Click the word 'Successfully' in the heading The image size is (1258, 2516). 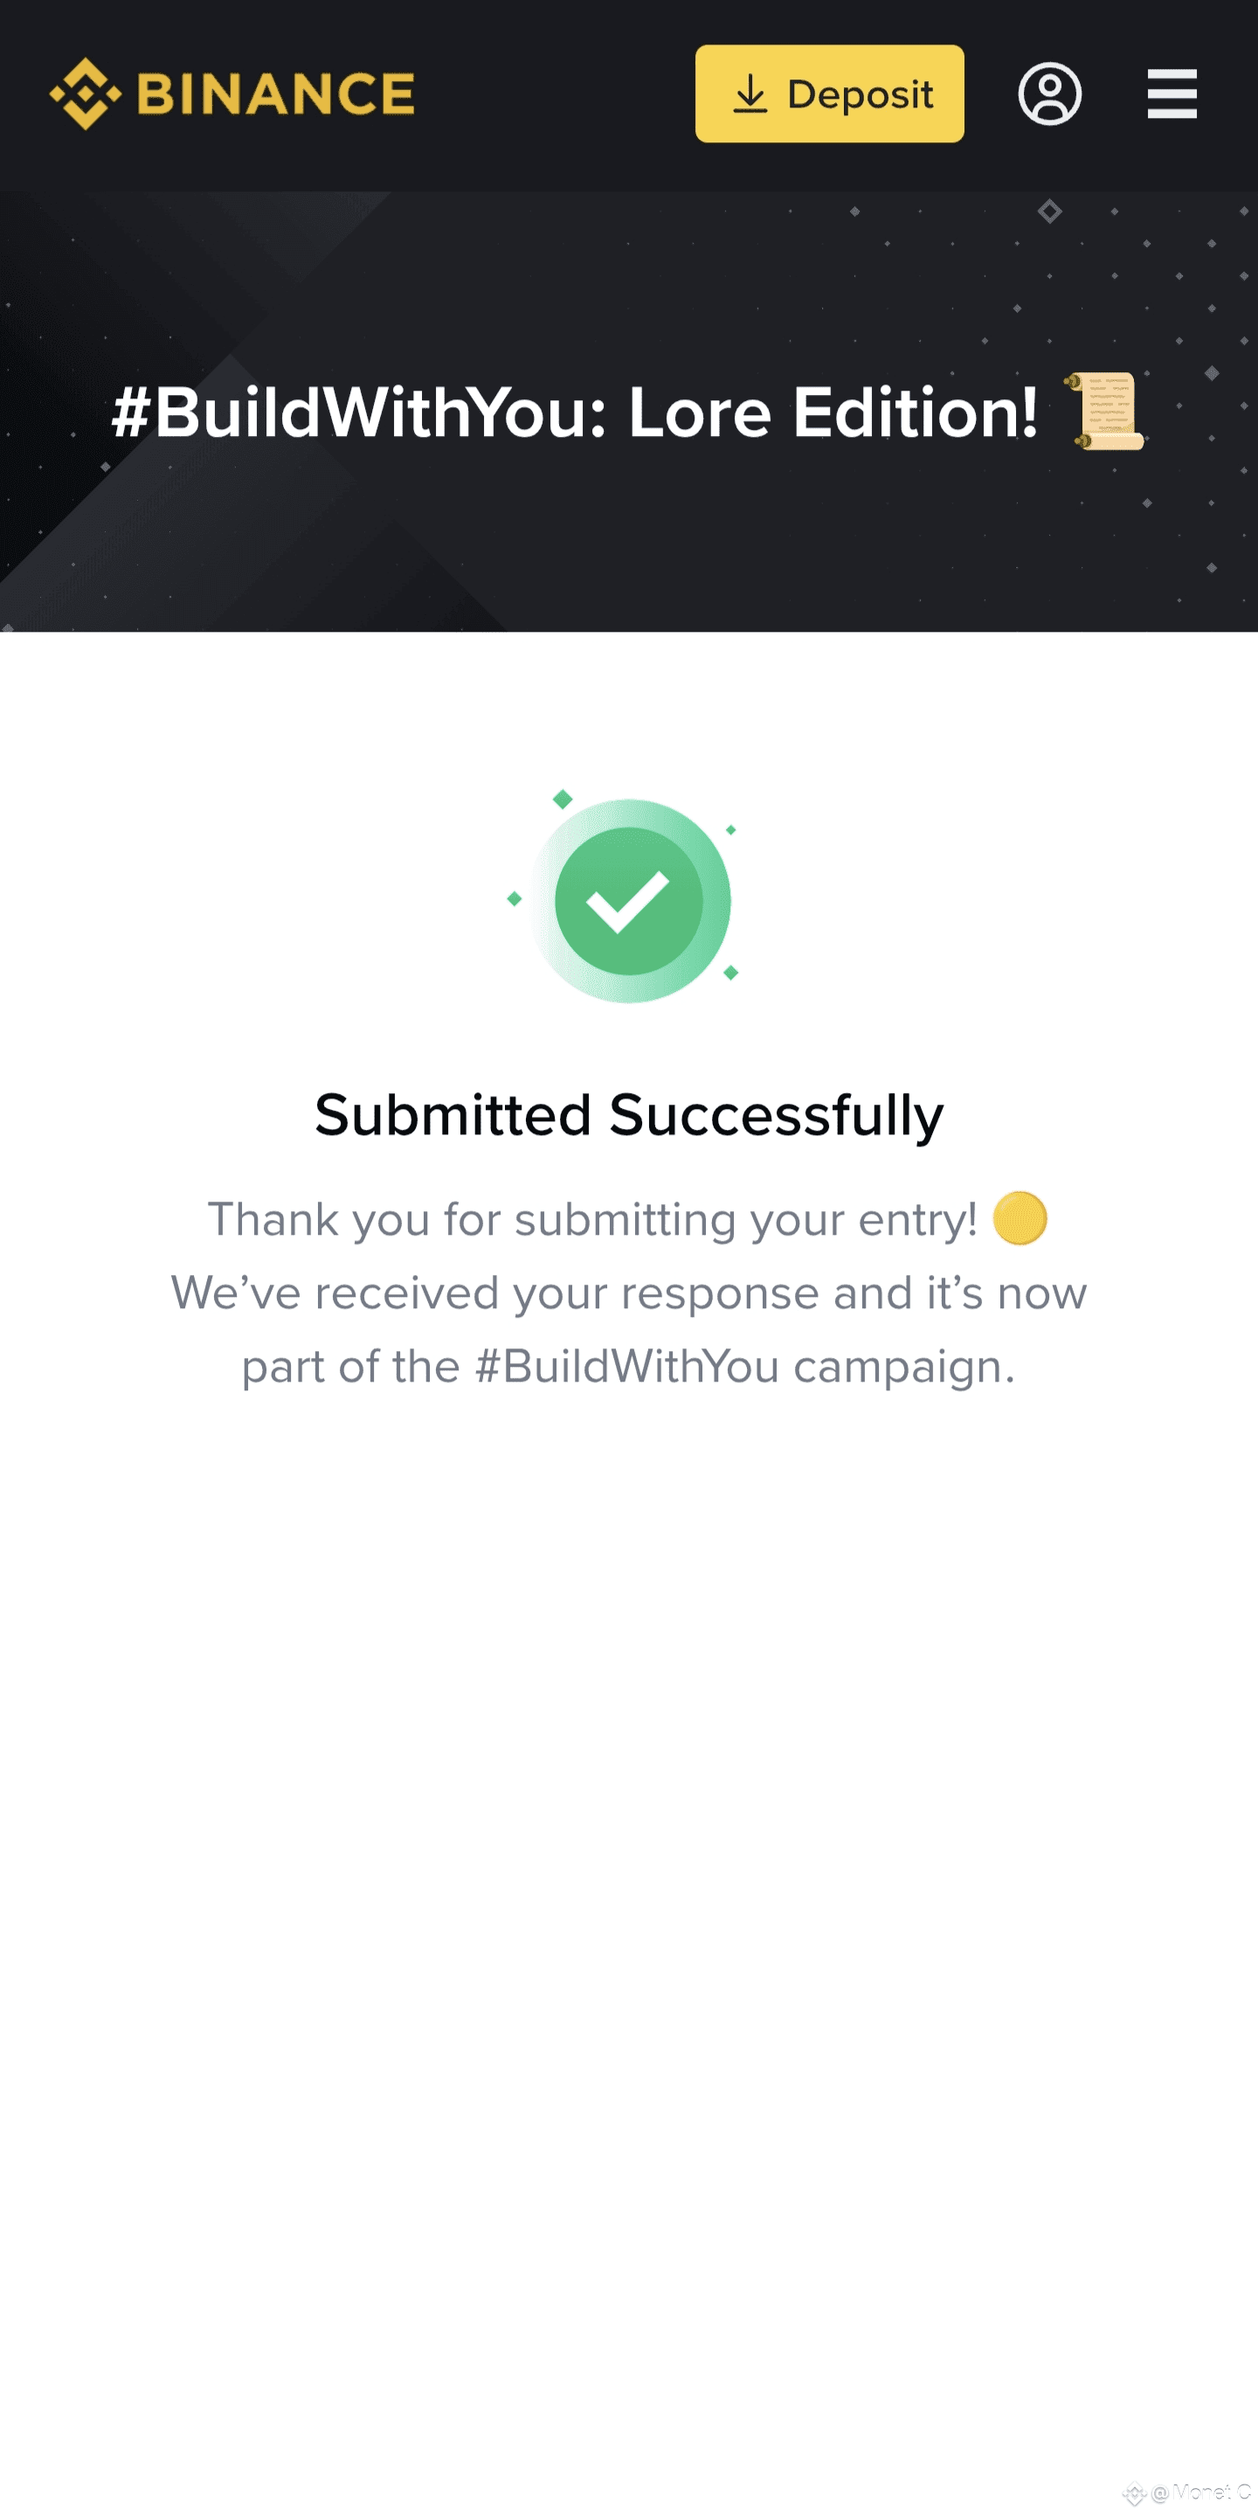click(777, 1115)
